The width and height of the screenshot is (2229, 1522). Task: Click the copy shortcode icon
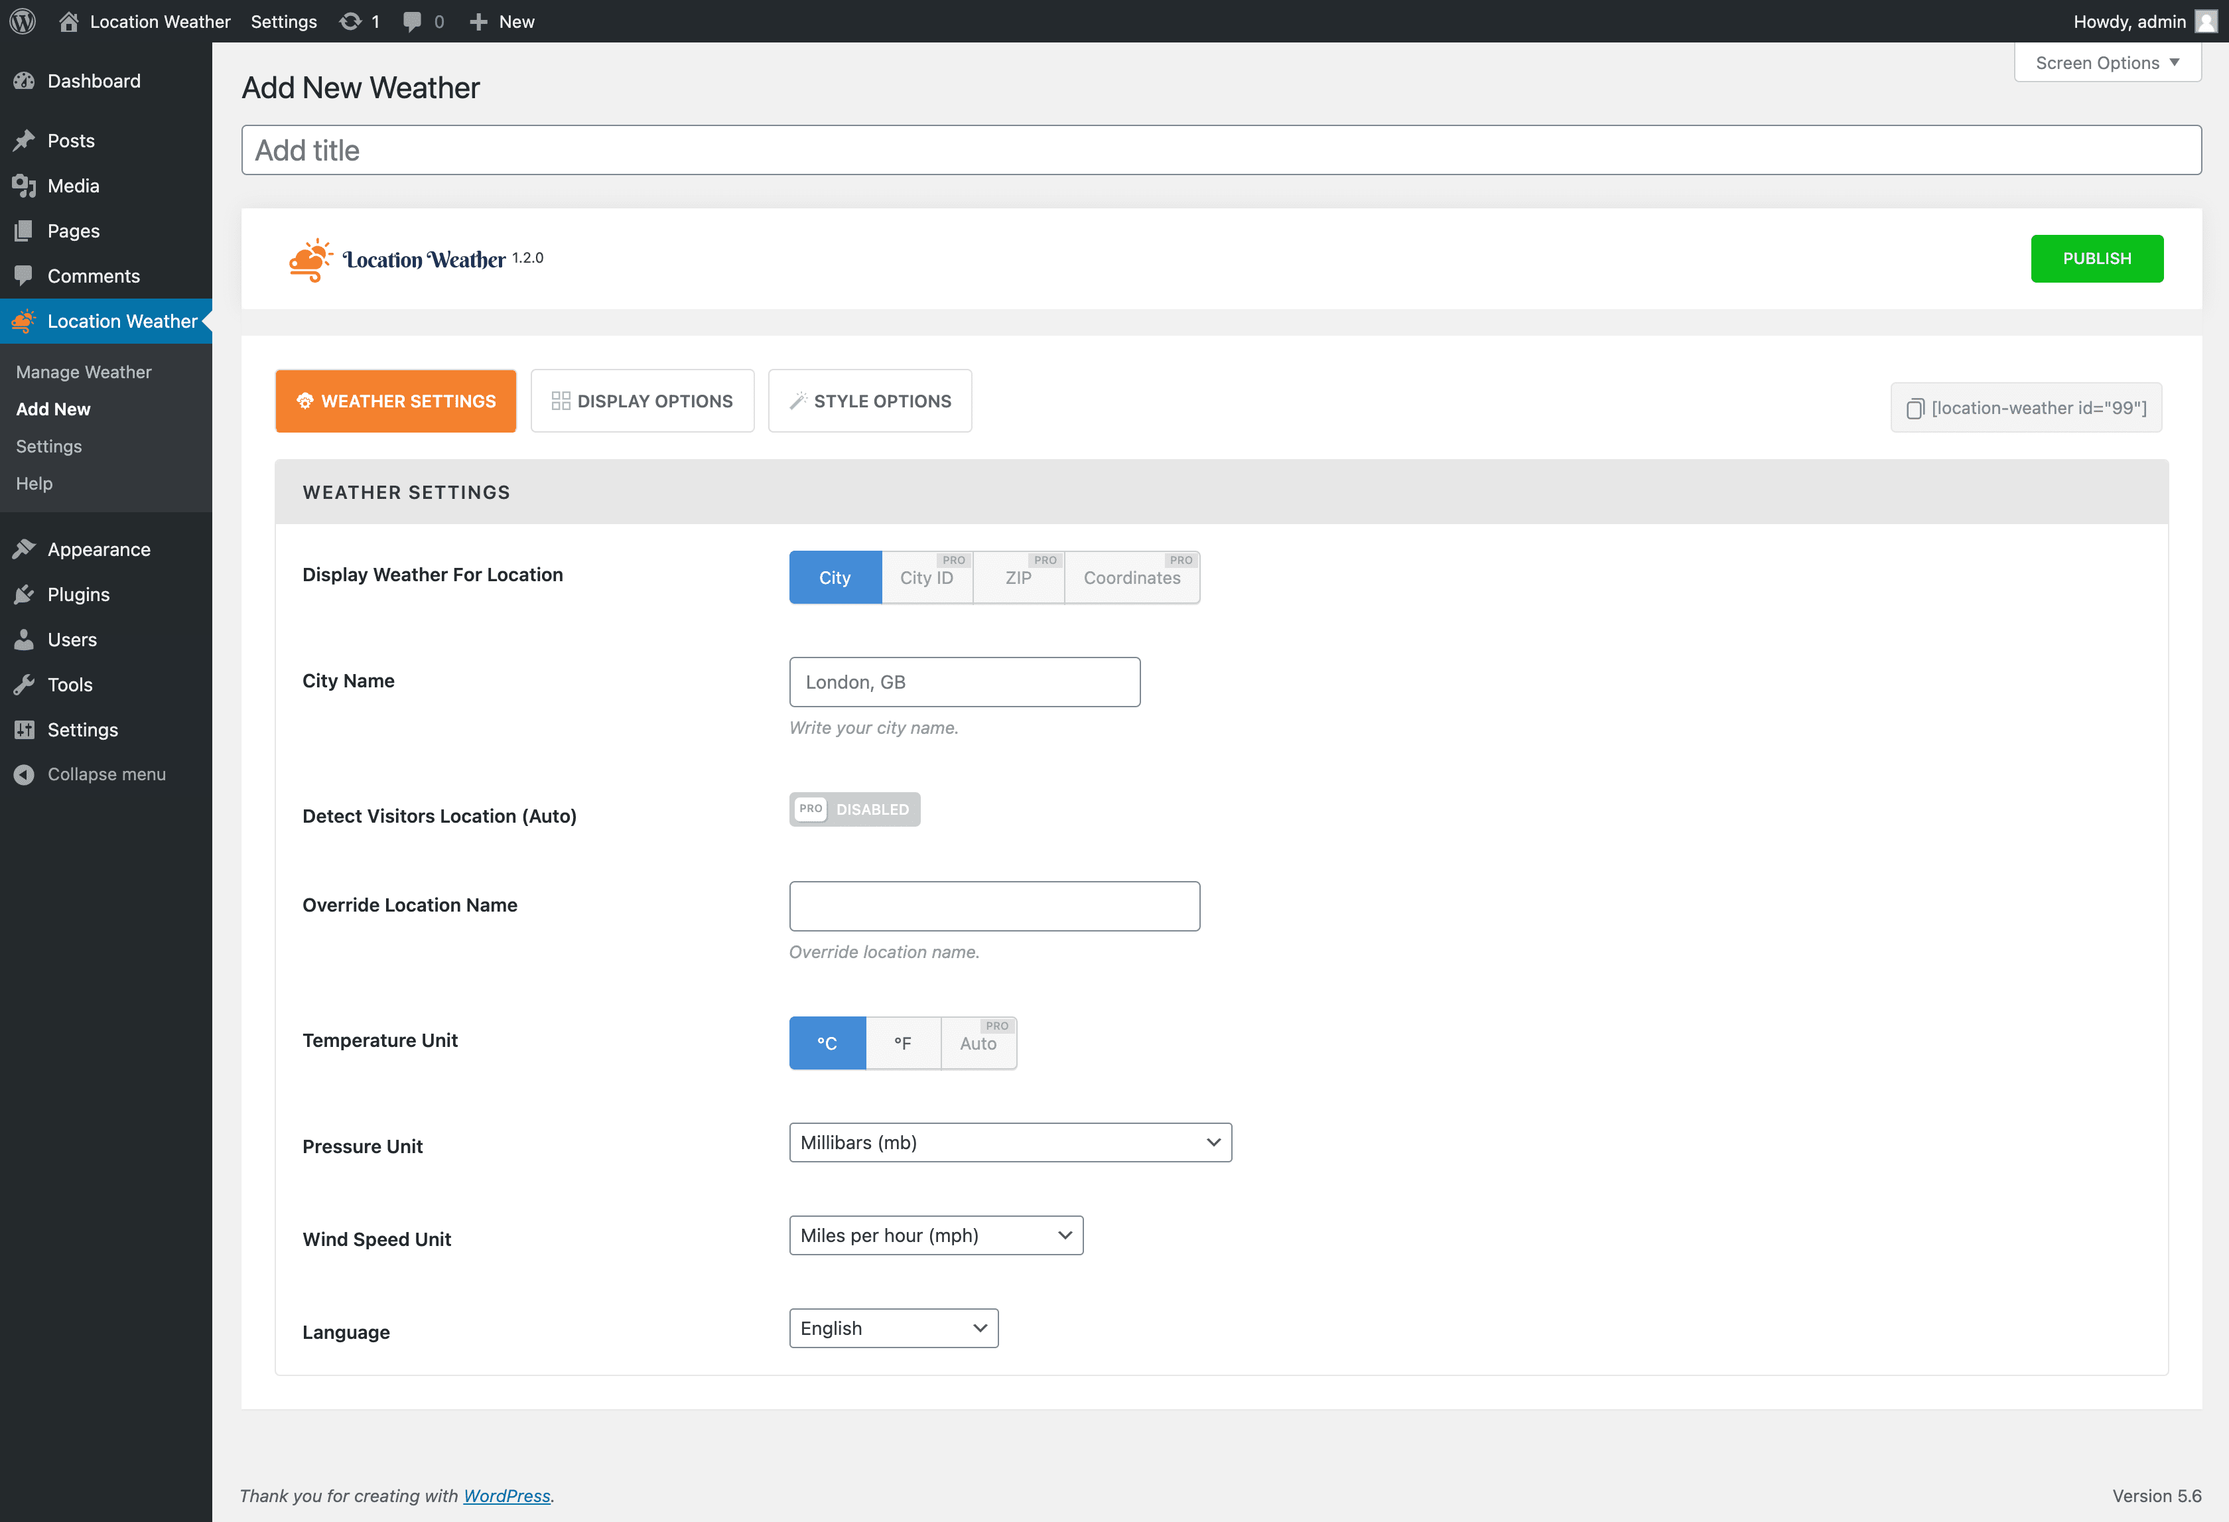(1915, 409)
